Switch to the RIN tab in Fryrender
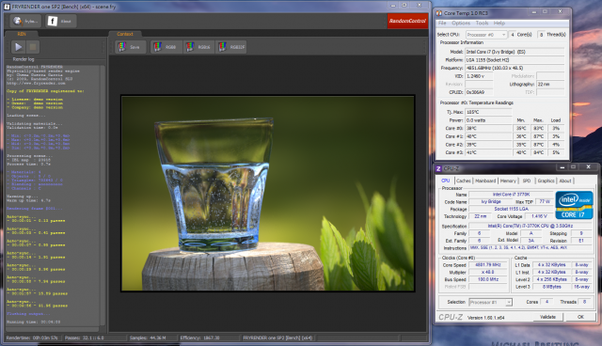Image resolution: width=602 pixels, height=346 pixels. tap(22, 34)
